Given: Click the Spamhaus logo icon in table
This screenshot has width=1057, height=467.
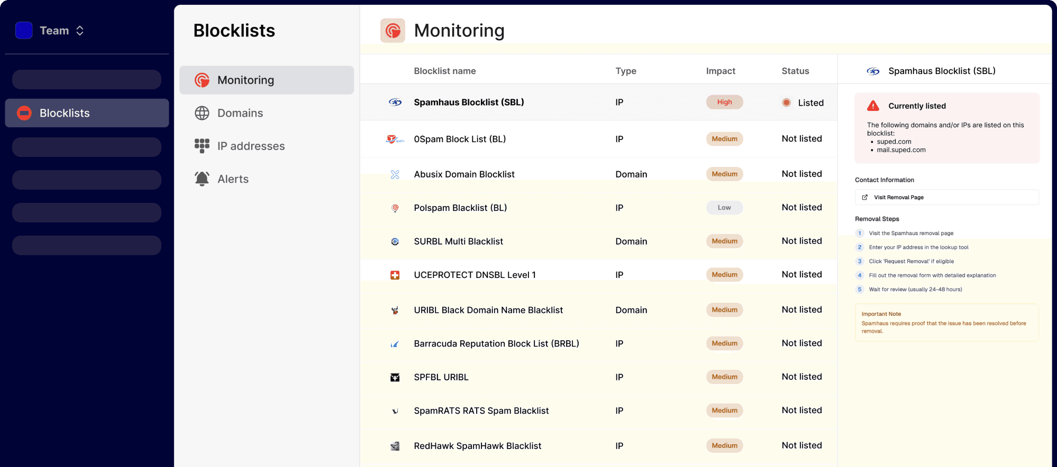Looking at the screenshot, I should coord(395,102).
